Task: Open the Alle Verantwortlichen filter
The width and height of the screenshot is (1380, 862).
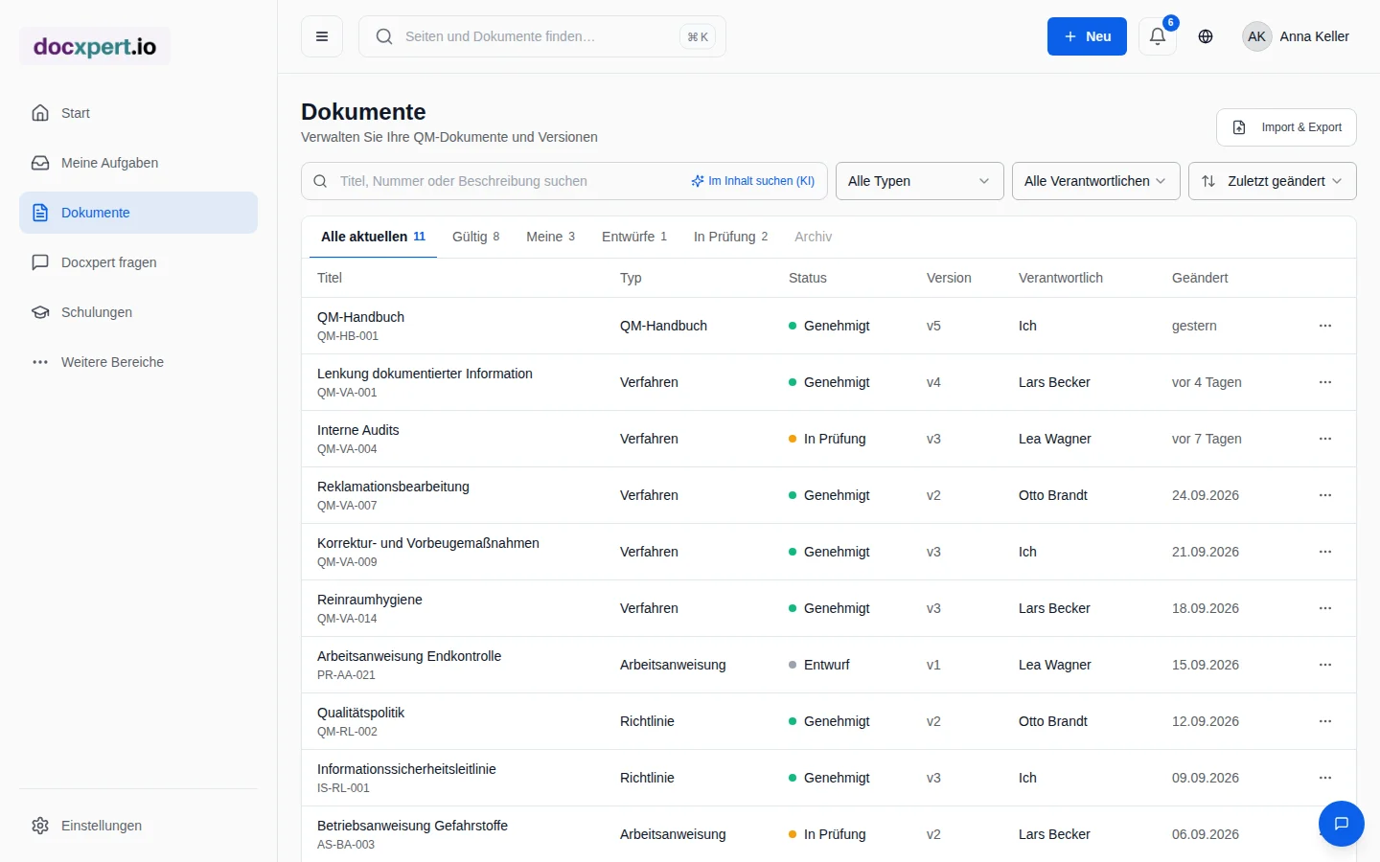Action: tap(1096, 181)
